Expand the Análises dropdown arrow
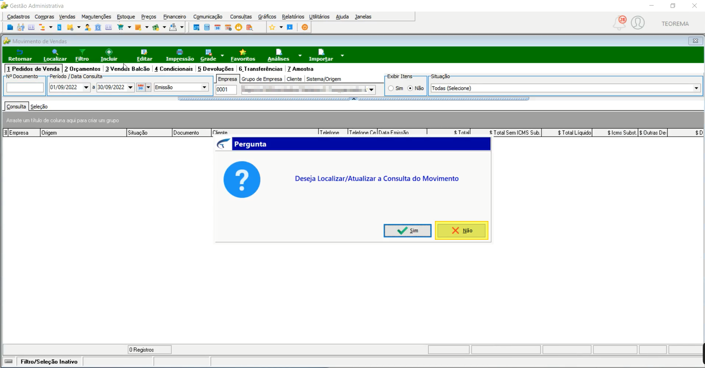 click(300, 56)
